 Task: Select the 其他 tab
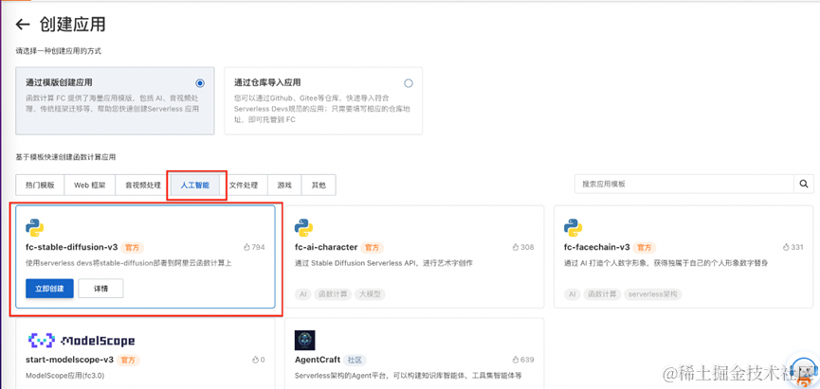(319, 185)
